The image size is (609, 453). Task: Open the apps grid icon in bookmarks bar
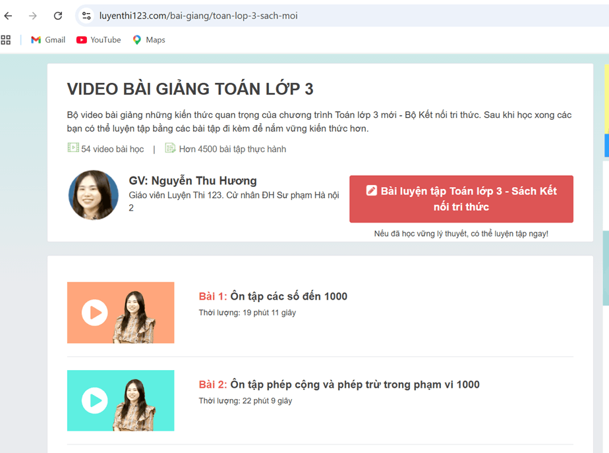pos(6,40)
